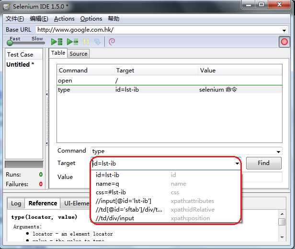Select //td[@id='sftab']/div/t... locator option

tap(166, 210)
